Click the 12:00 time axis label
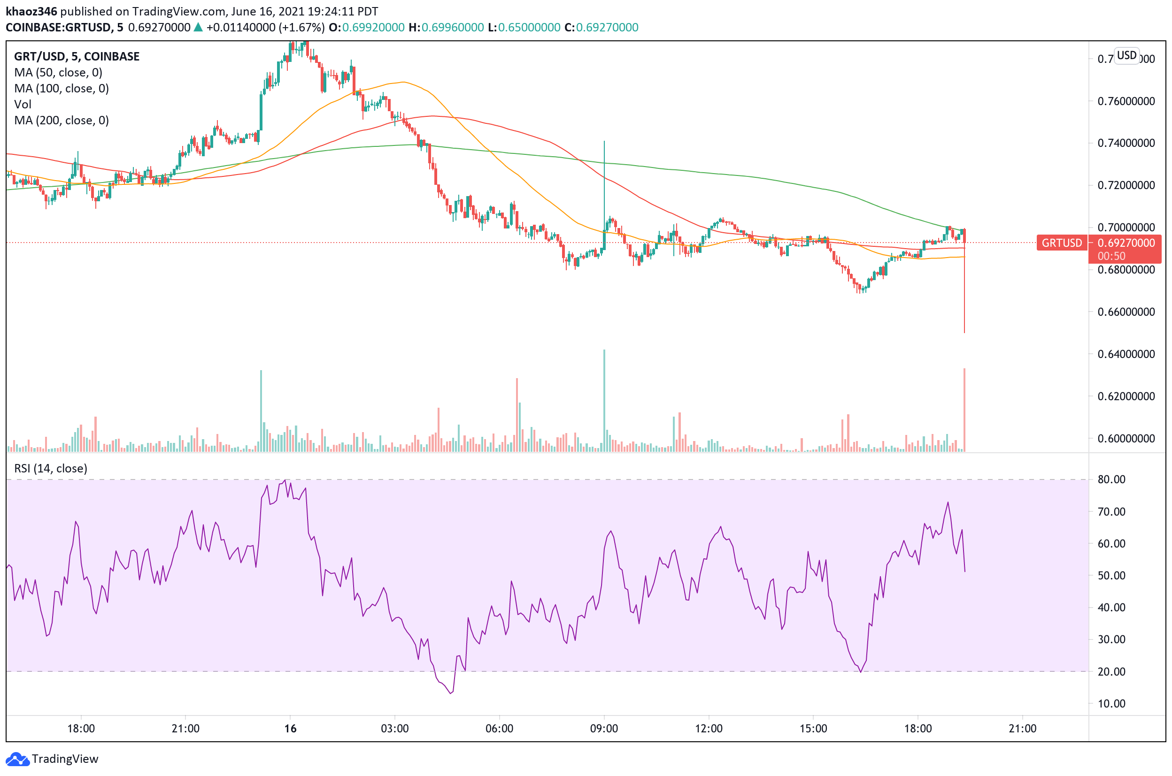The height and width of the screenshot is (776, 1172). [709, 729]
